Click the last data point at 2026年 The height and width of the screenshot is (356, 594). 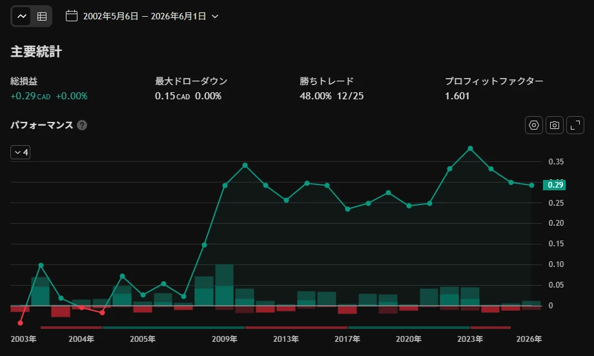pos(531,185)
